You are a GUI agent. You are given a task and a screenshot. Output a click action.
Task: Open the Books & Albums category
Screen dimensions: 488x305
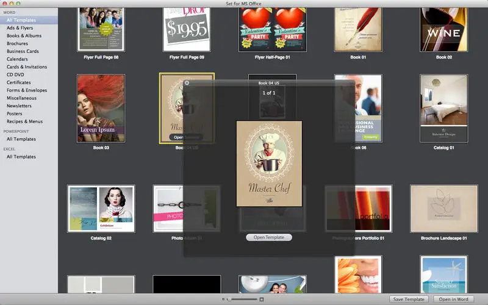[x=24, y=35]
